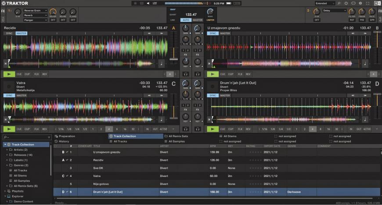
Task: Open Preferences via the gear icon
Action: tap(346, 4)
